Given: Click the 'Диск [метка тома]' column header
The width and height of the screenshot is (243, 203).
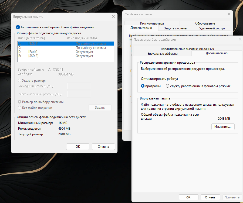Looking at the screenshot, I should (31, 38).
